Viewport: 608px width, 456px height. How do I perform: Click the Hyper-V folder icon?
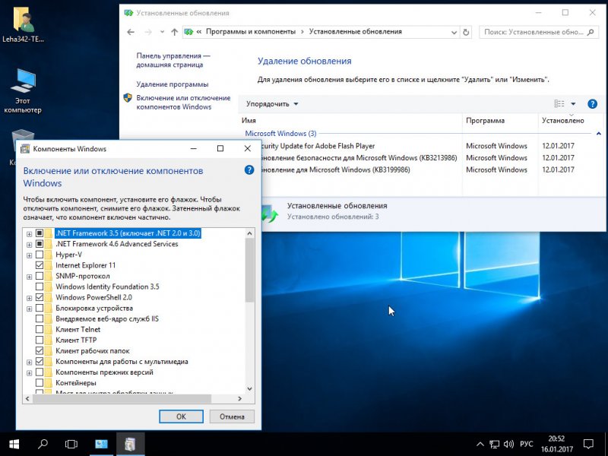pos(49,255)
